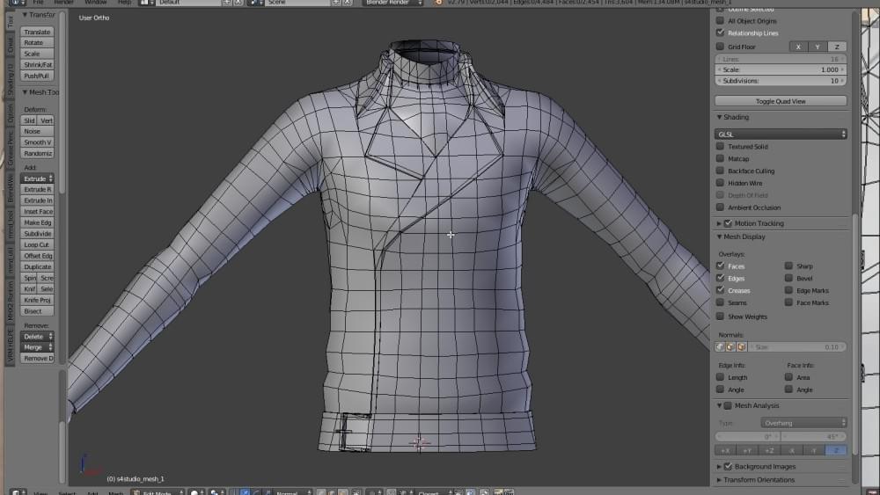Click the viewport shading sphere icon

point(194,492)
